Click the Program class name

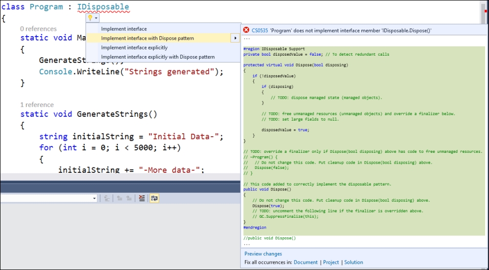(46, 7)
